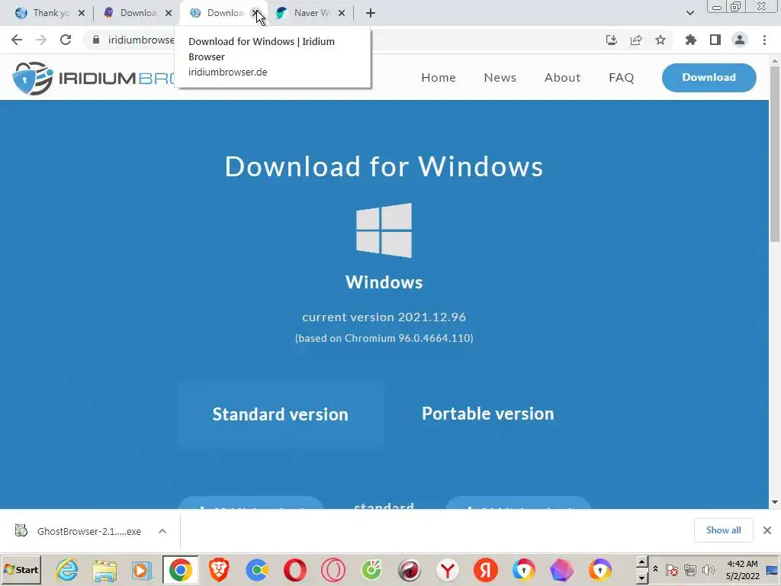The height and width of the screenshot is (586, 781).
Task: Open the pink-purple gem taskbar icon
Action: click(x=562, y=569)
